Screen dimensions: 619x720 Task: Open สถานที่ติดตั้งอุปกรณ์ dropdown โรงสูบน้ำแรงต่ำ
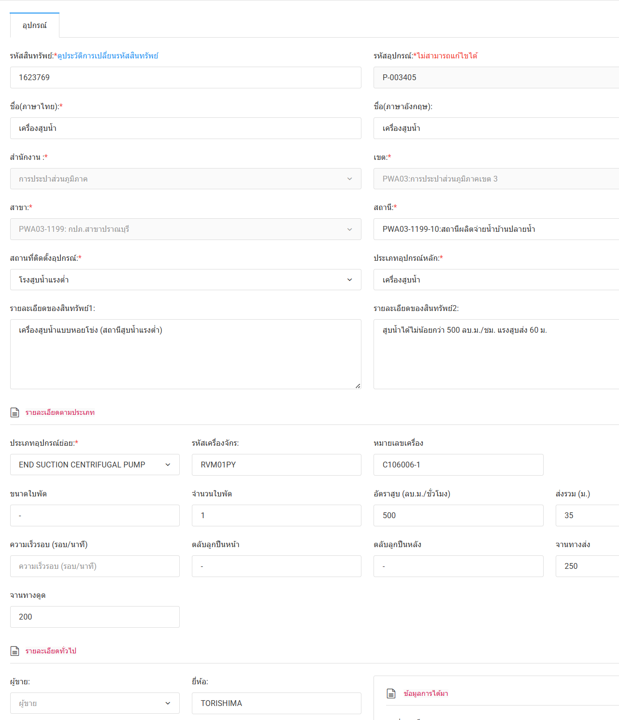186,280
